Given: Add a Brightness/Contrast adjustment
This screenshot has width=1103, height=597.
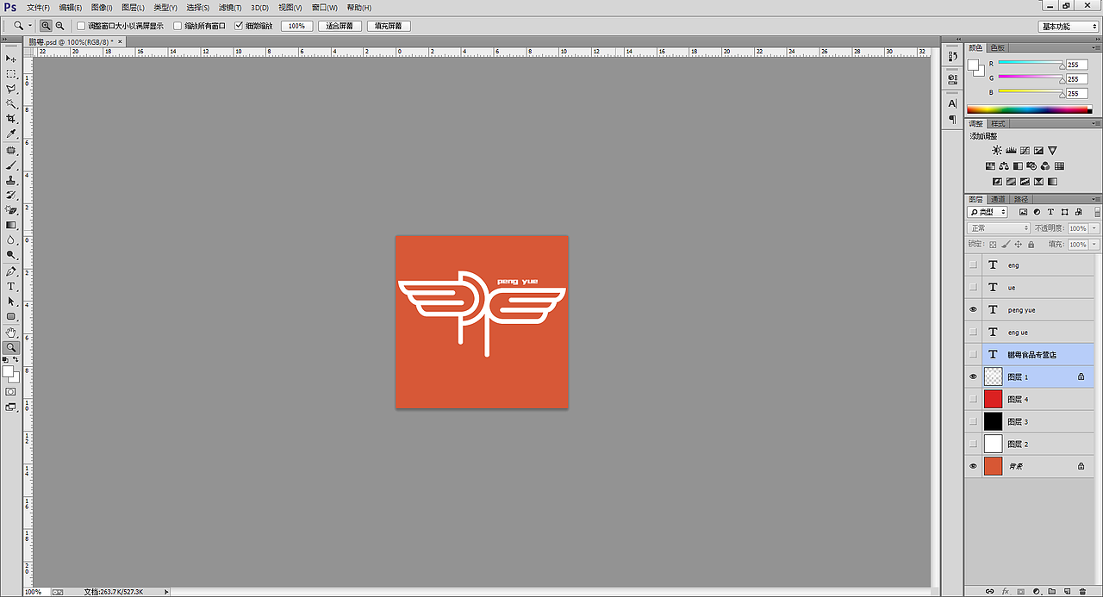Looking at the screenshot, I should click(x=997, y=151).
